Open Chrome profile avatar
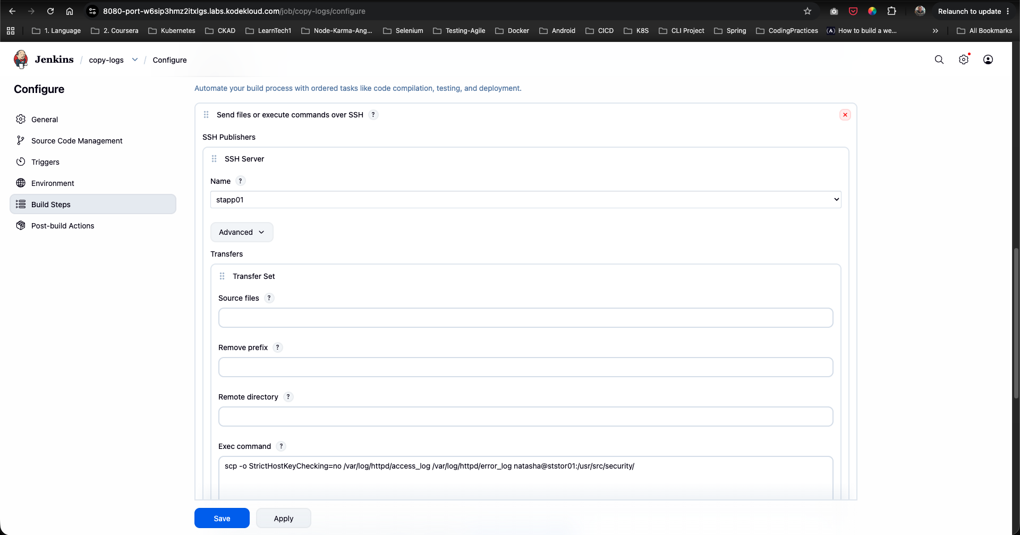The height and width of the screenshot is (535, 1020). tap(920, 11)
